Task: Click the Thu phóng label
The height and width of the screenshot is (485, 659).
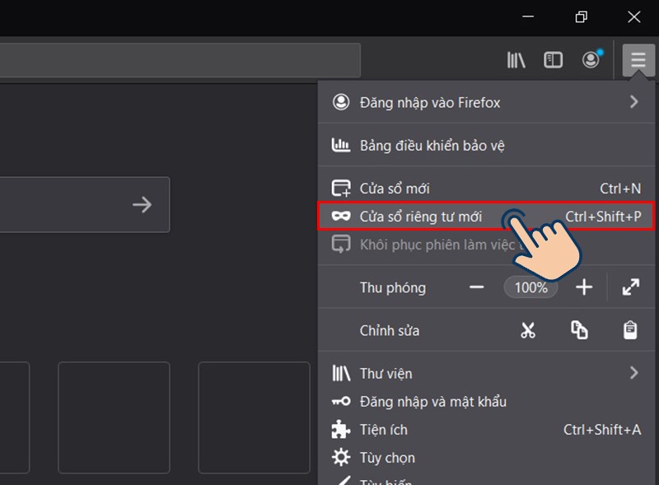Action: [393, 288]
